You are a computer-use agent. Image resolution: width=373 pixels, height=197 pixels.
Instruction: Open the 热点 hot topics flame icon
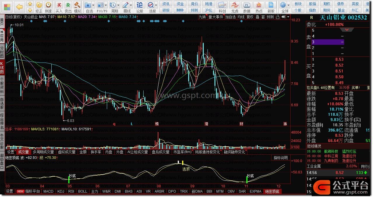(259, 7)
